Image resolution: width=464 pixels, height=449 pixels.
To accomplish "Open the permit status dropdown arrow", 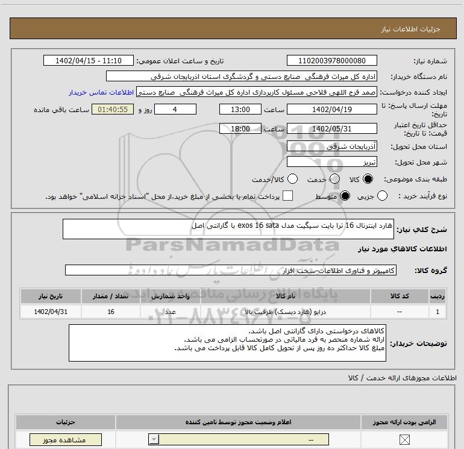I will tap(154, 439).
